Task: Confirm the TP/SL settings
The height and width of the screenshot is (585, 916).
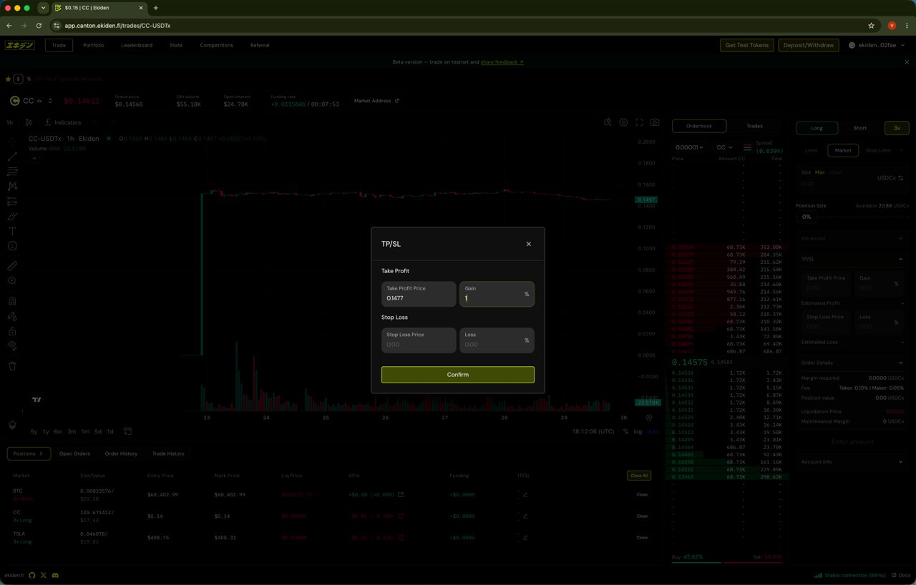Action: point(458,375)
